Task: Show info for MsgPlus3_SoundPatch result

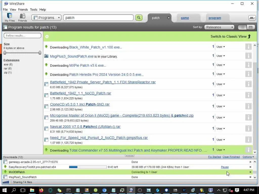Action: pos(248,56)
